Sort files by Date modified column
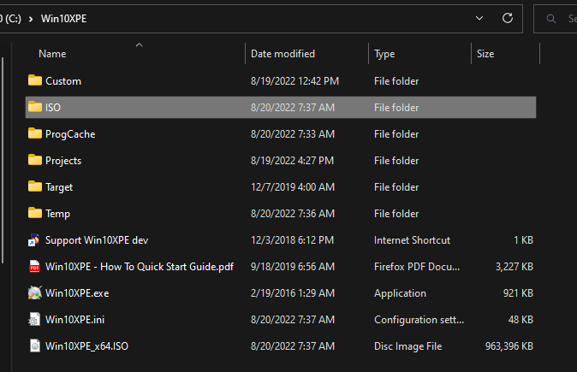 [283, 54]
